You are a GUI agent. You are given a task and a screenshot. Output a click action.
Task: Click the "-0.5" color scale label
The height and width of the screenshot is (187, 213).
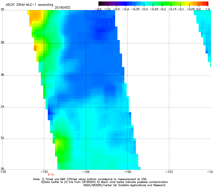point(116,9)
